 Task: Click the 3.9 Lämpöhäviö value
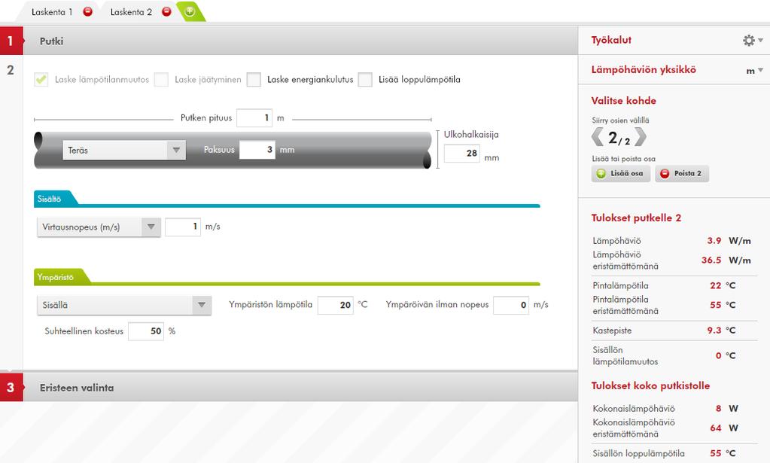(x=714, y=241)
